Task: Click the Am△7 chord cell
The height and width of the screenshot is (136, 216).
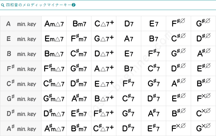Action: [x=54, y=24]
